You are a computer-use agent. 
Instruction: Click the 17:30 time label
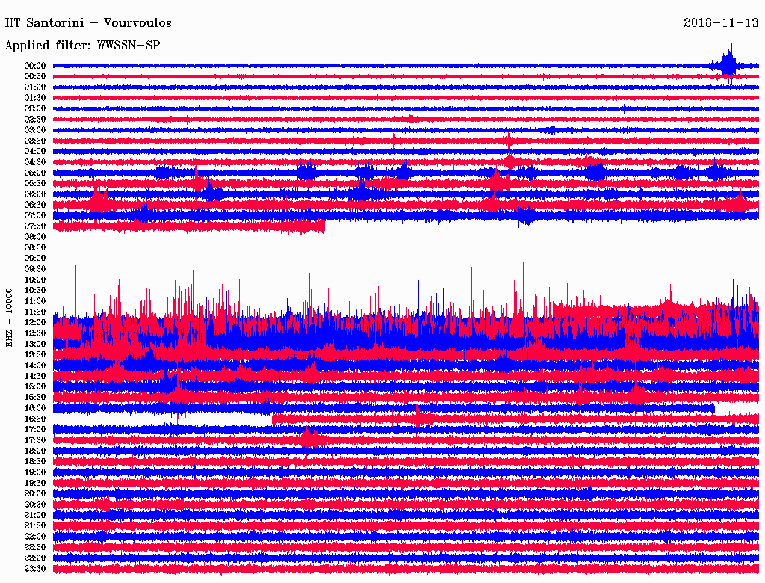(x=36, y=439)
